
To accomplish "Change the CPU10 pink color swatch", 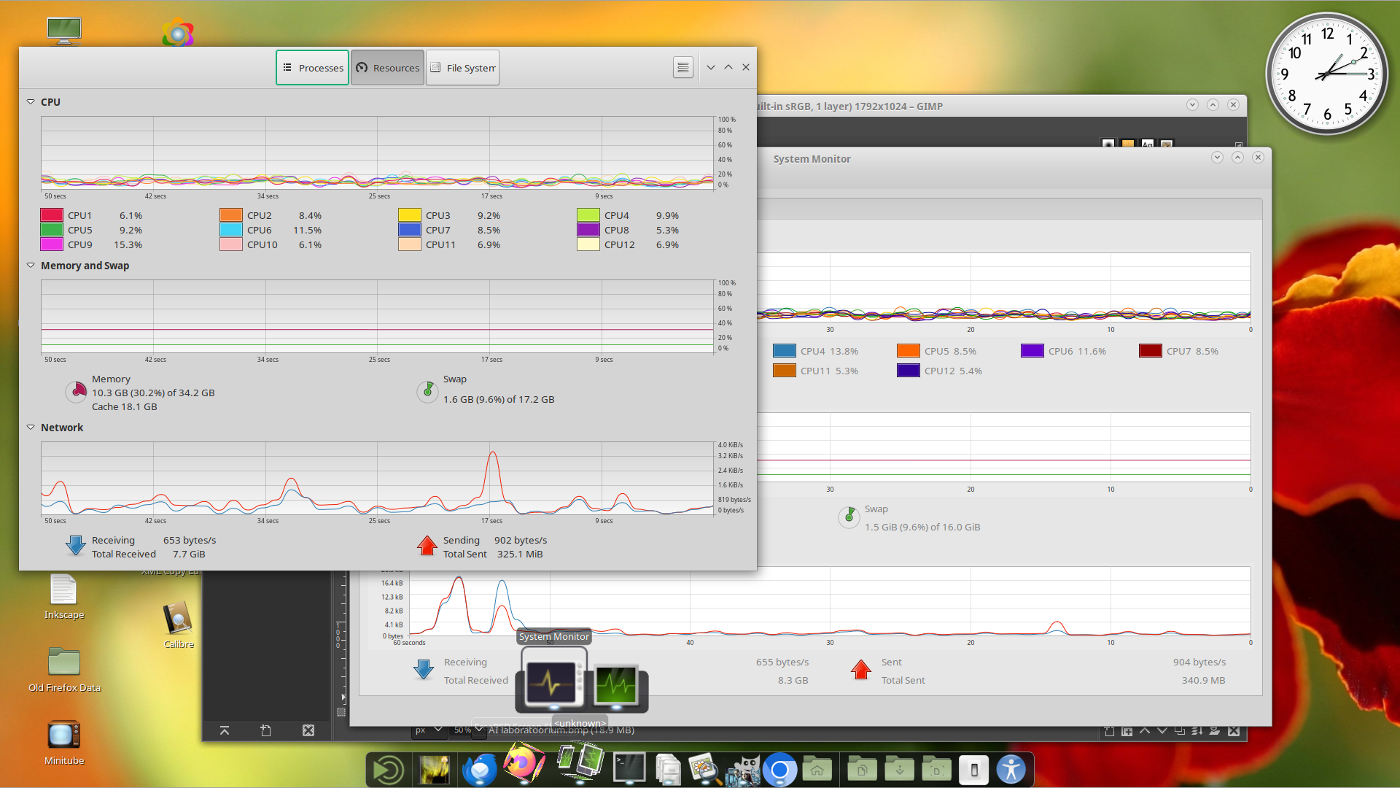I will pyautogui.click(x=231, y=244).
